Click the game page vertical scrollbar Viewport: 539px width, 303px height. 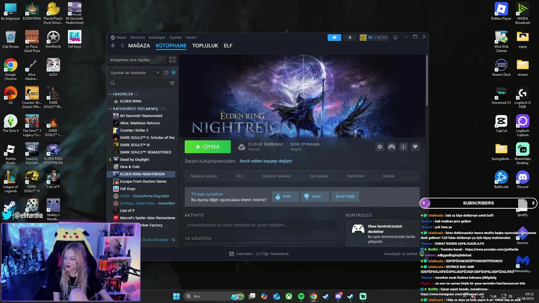tap(427, 80)
